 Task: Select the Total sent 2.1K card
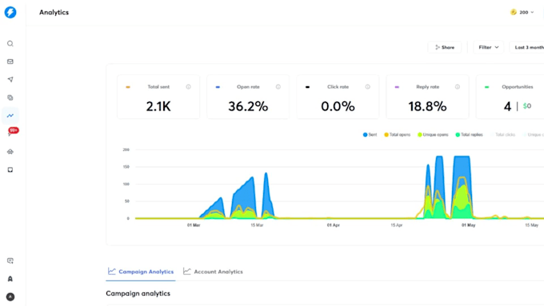pos(158,97)
